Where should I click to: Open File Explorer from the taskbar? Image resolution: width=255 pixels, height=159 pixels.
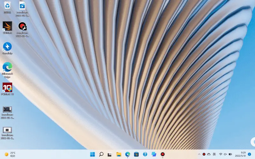119,154
